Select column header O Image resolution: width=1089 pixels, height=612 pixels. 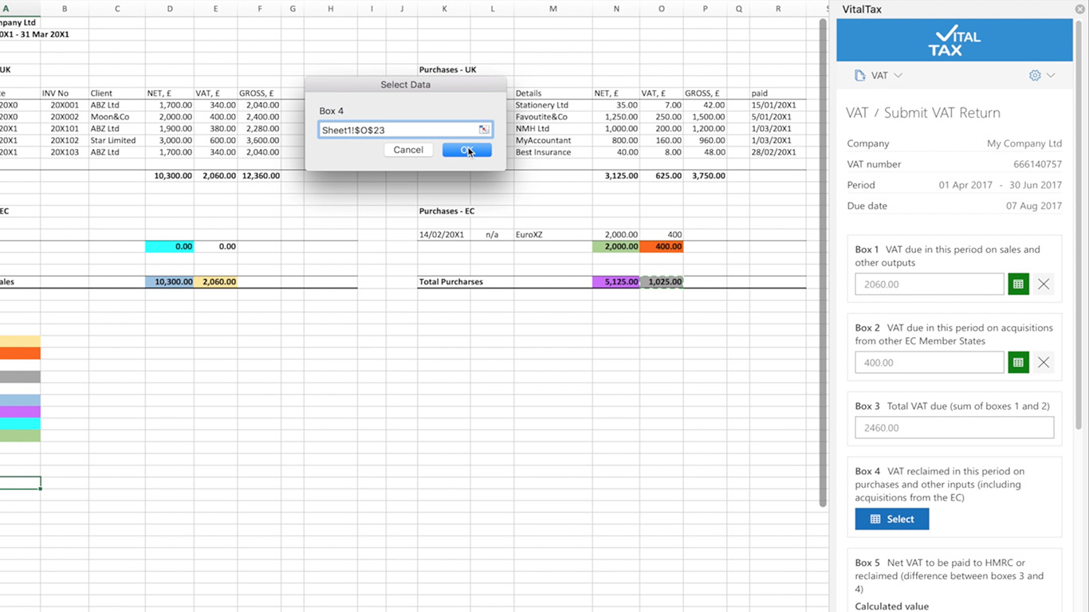[661, 8]
